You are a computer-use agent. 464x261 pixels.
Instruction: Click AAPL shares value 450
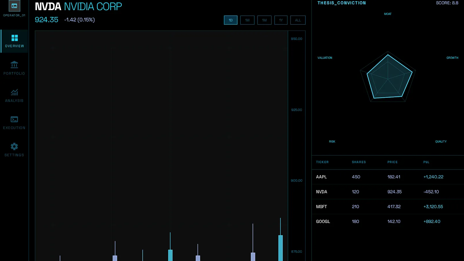pyautogui.click(x=356, y=177)
